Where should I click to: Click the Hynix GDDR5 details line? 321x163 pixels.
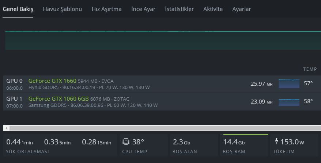coord(89,88)
